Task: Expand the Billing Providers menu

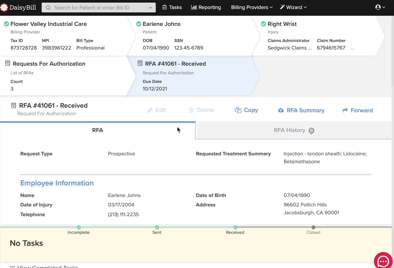Action: [252, 7]
